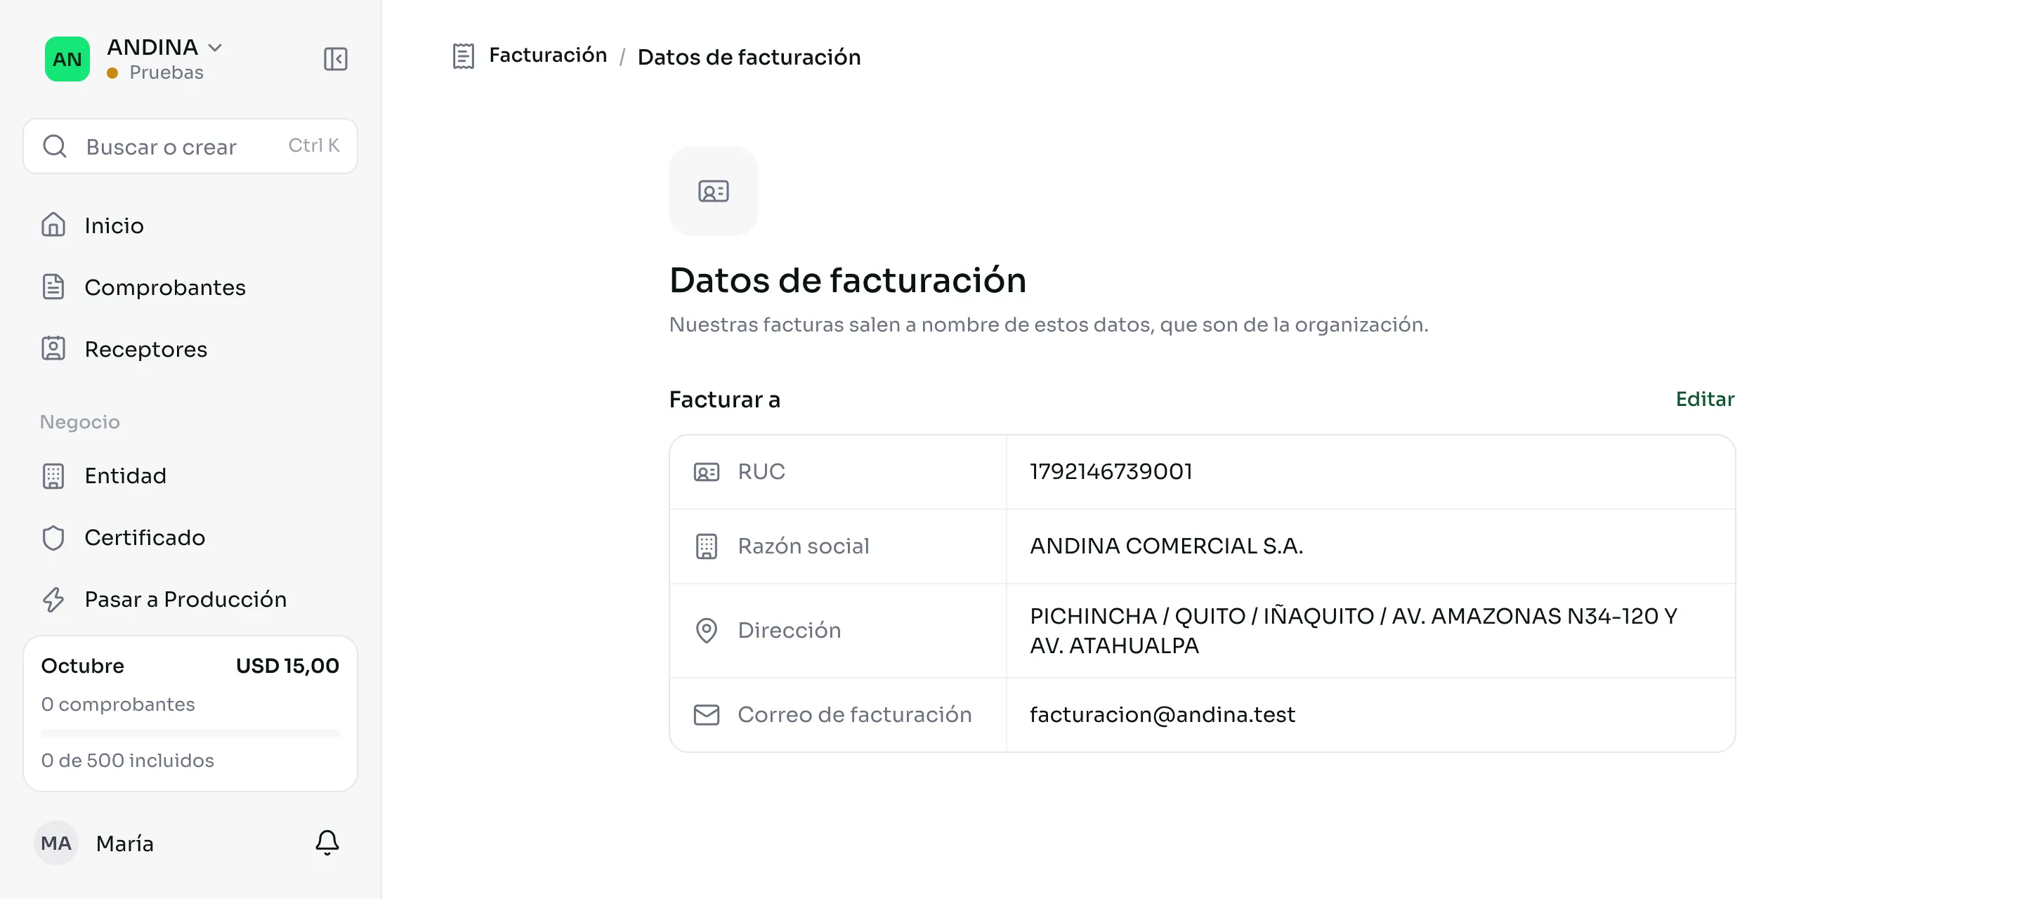Click Editar to edit billing data

tap(1705, 399)
